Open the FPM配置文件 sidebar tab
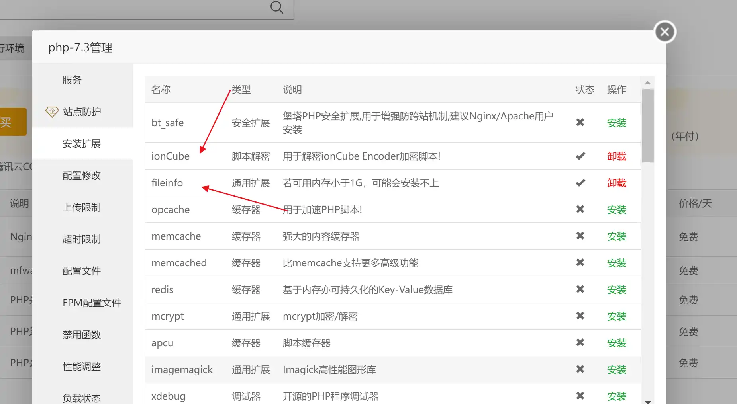Viewport: 737px width, 404px height. pos(82,303)
